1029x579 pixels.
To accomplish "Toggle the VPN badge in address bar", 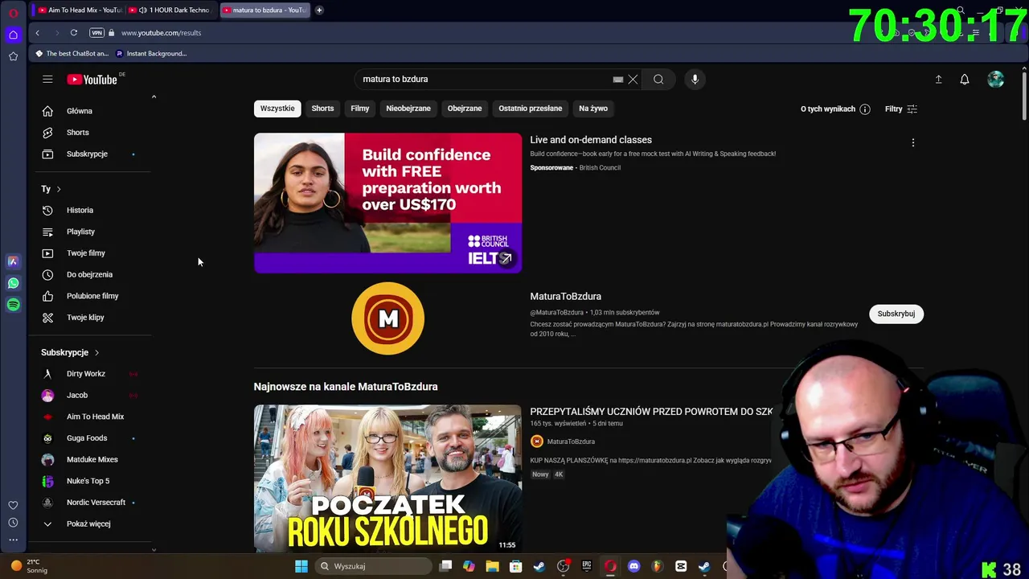I will (x=97, y=33).
